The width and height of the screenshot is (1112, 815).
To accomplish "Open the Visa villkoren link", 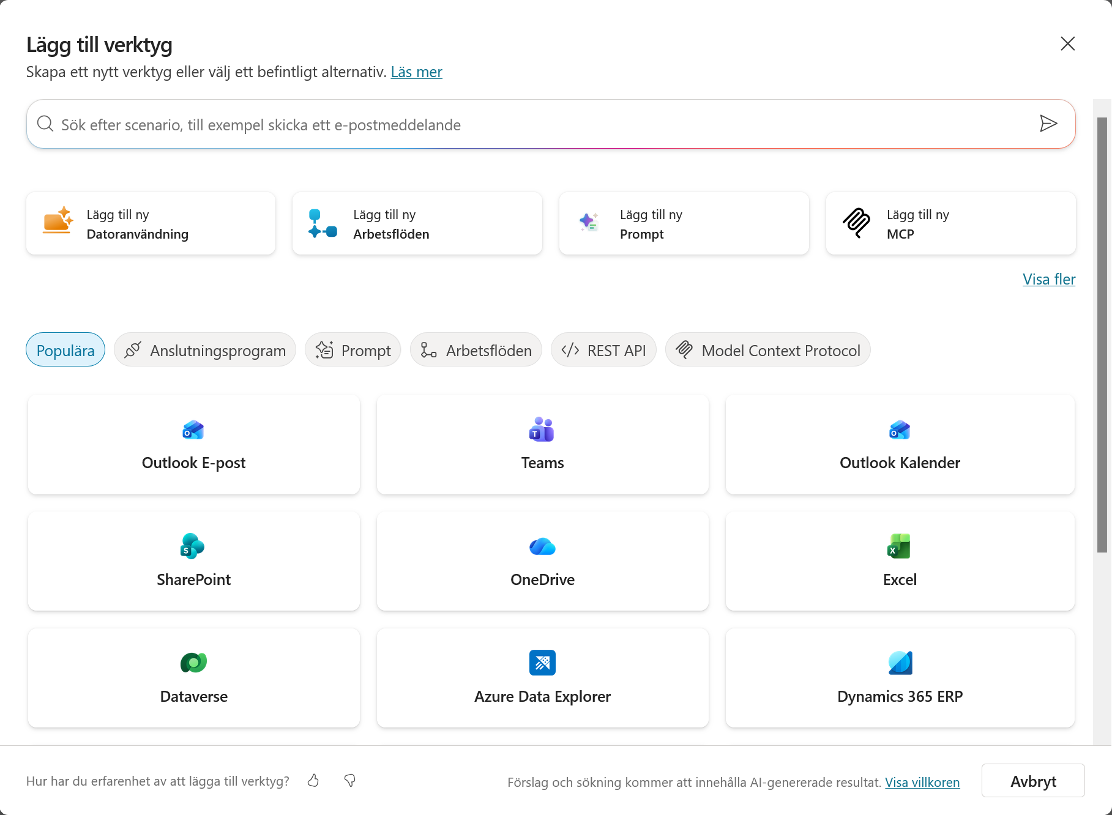I will [x=922, y=782].
